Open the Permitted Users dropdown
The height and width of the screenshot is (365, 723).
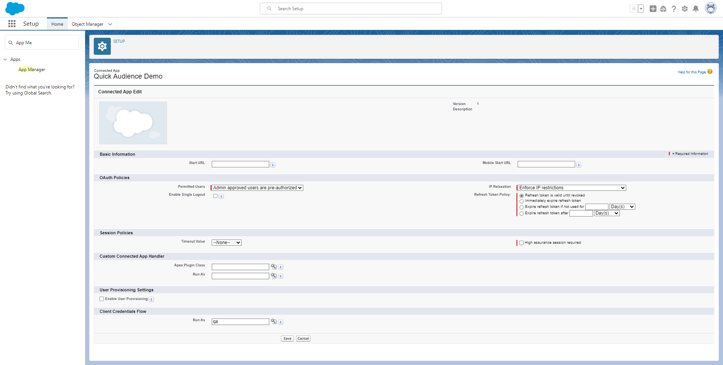pos(258,188)
